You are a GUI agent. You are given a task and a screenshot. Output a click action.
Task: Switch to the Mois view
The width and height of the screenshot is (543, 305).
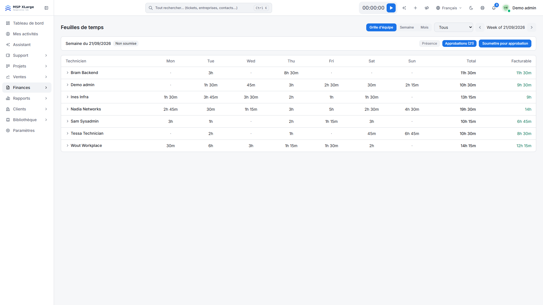[x=425, y=27]
